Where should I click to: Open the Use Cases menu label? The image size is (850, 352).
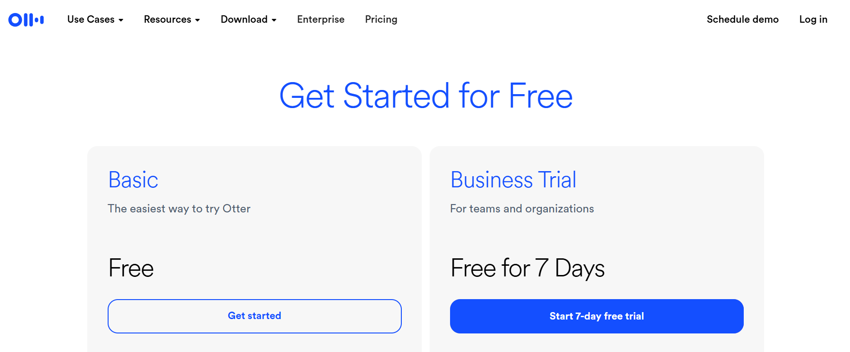pos(90,19)
